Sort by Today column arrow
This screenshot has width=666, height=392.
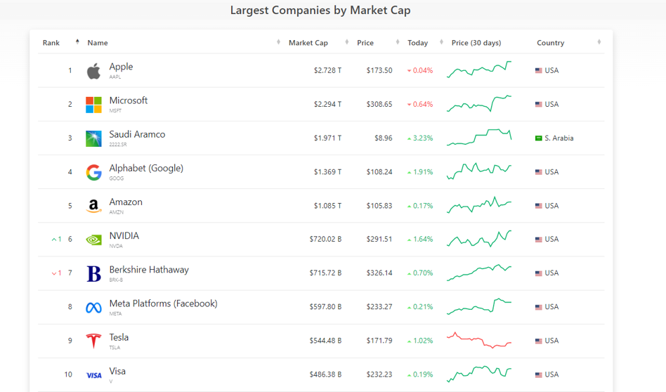pyautogui.click(x=441, y=41)
